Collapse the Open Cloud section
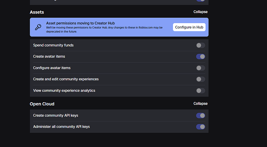The height and width of the screenshot is (147, 267). (200, 103)
